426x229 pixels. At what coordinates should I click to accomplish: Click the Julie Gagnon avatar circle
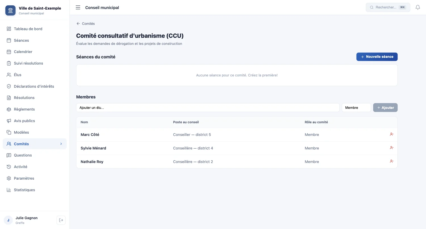[8, 220]
